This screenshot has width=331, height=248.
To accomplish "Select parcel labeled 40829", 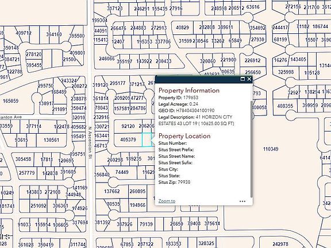I will pyautogui.click(x=182, y=28).
